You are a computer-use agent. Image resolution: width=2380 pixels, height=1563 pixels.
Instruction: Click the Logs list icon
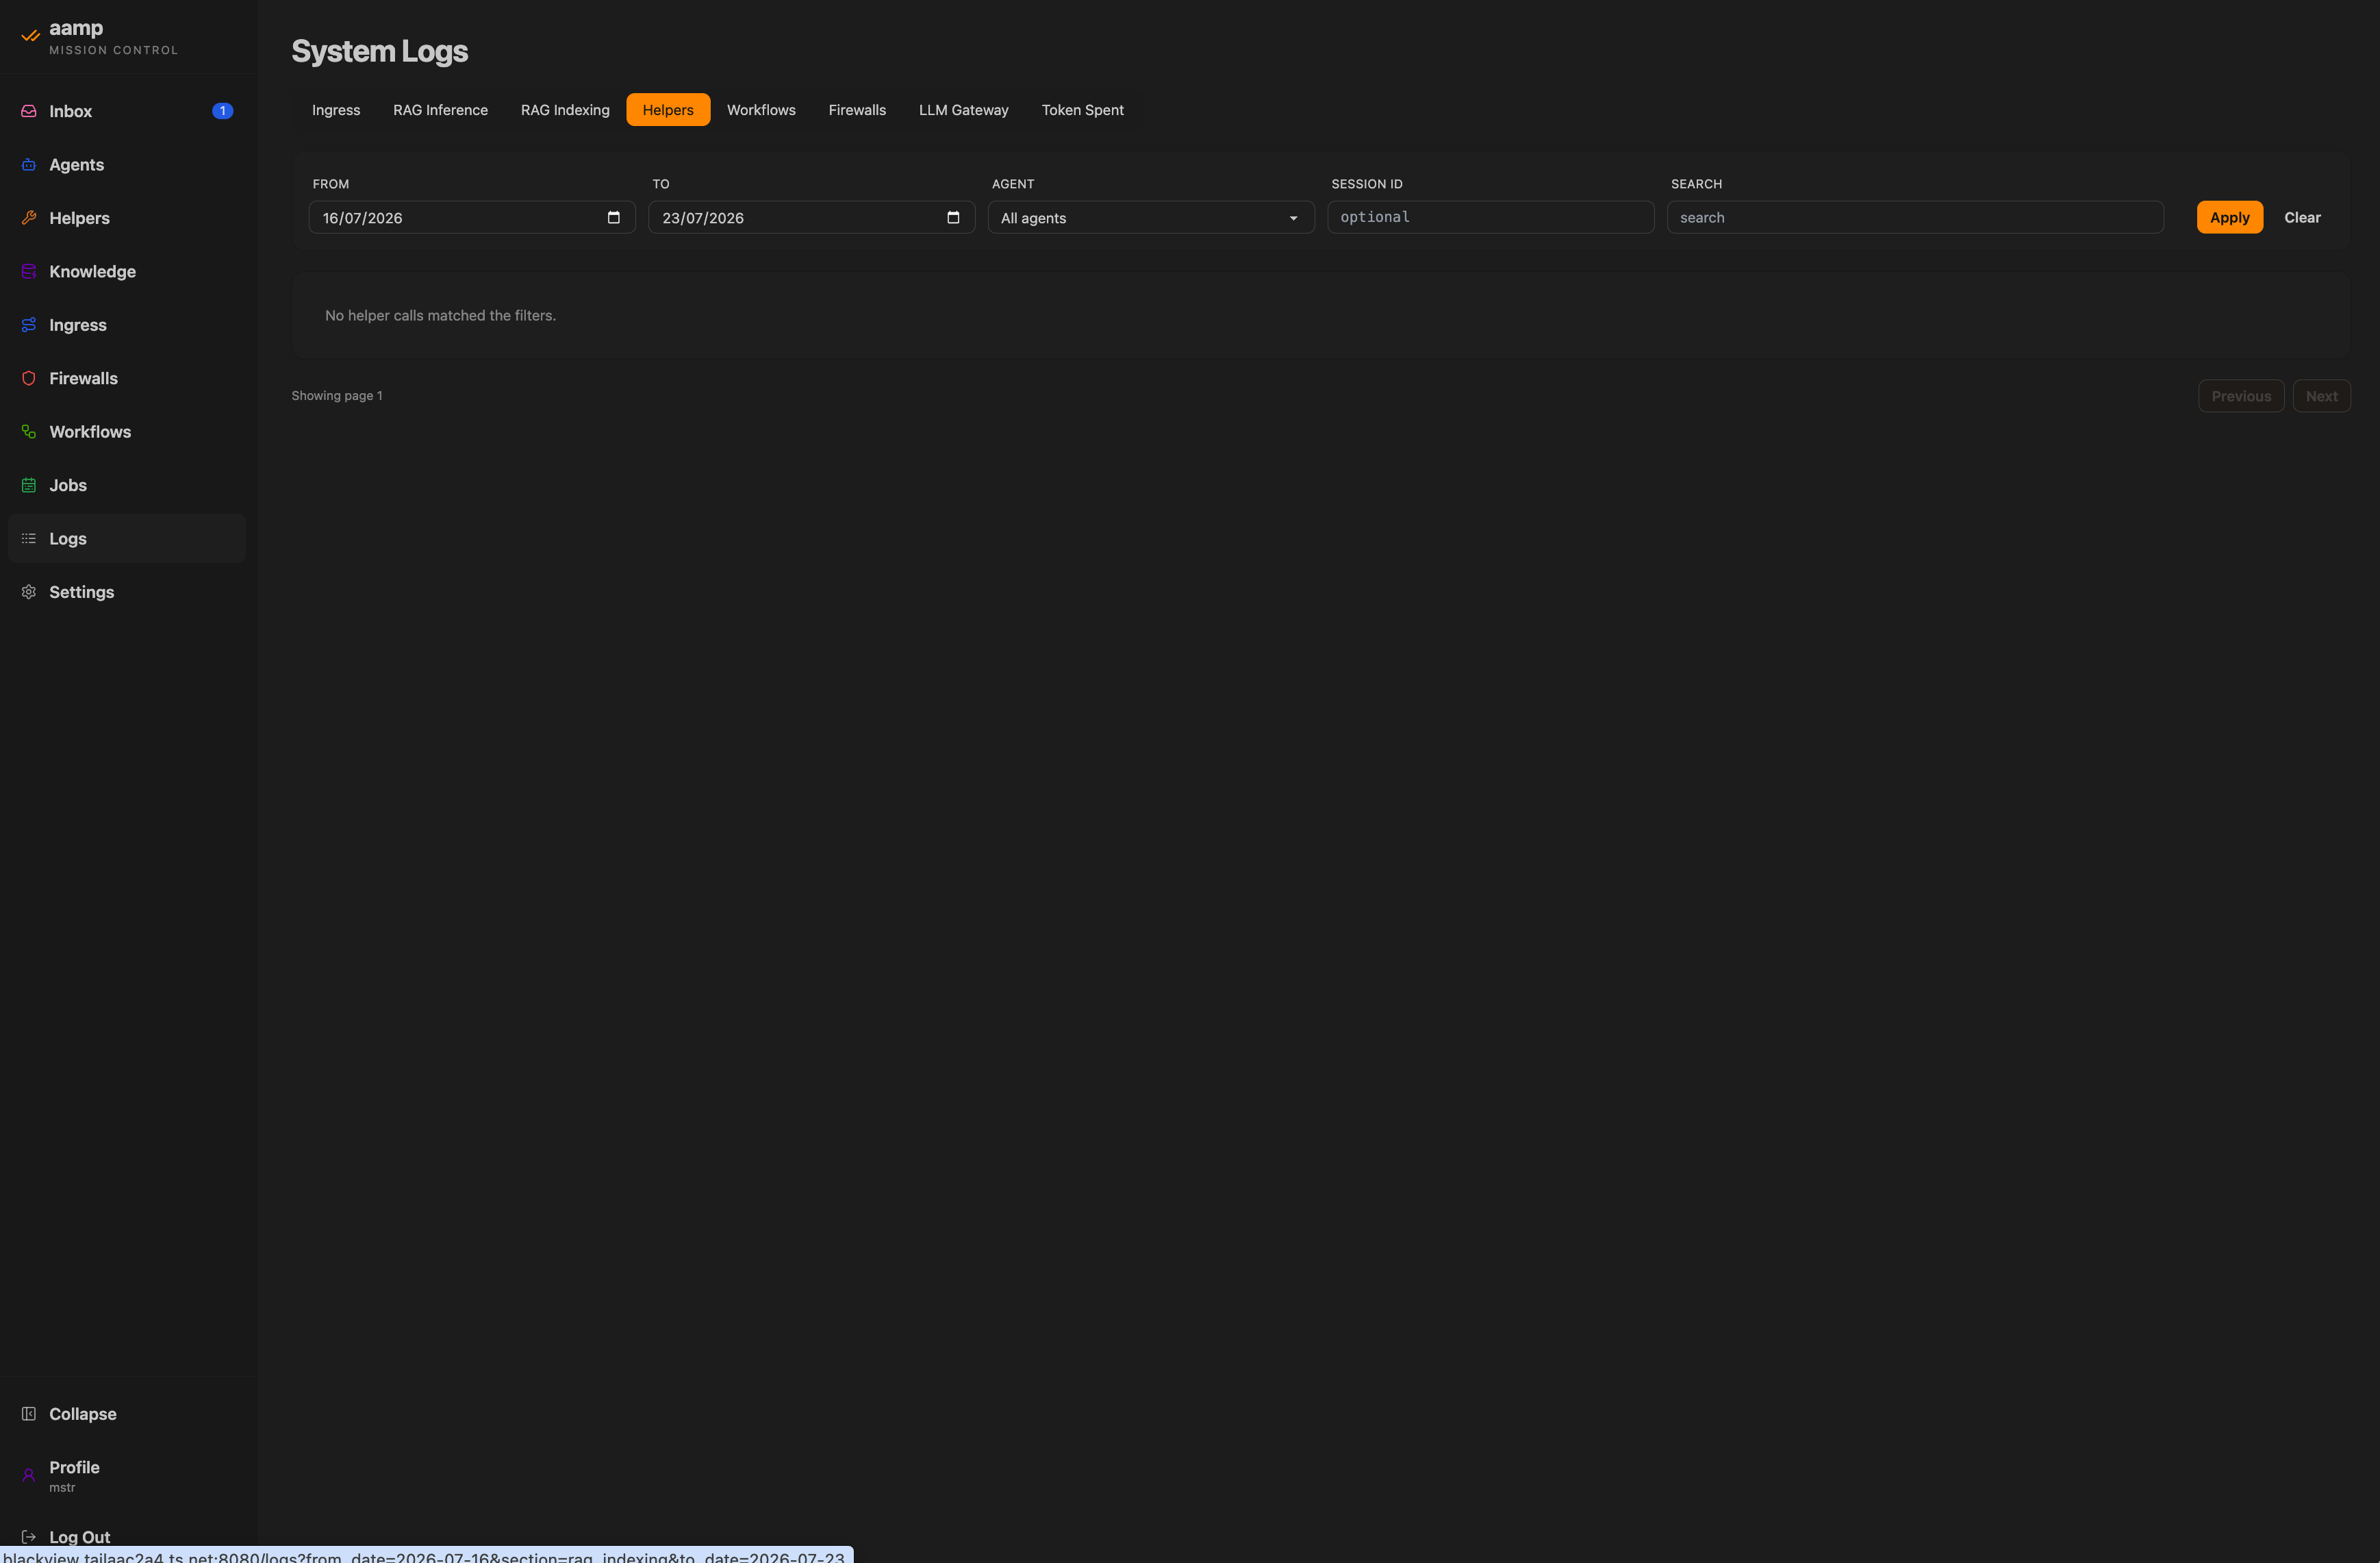click(x=29, y=538)
